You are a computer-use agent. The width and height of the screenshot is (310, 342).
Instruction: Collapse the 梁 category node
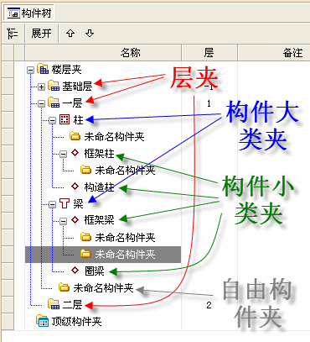coord(52,204)
